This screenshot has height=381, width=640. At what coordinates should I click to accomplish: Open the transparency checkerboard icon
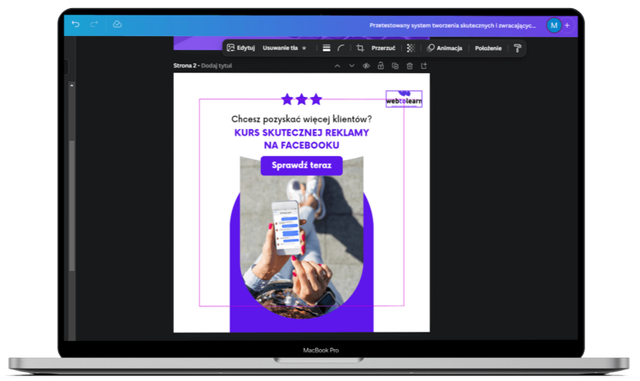point(410,48)
